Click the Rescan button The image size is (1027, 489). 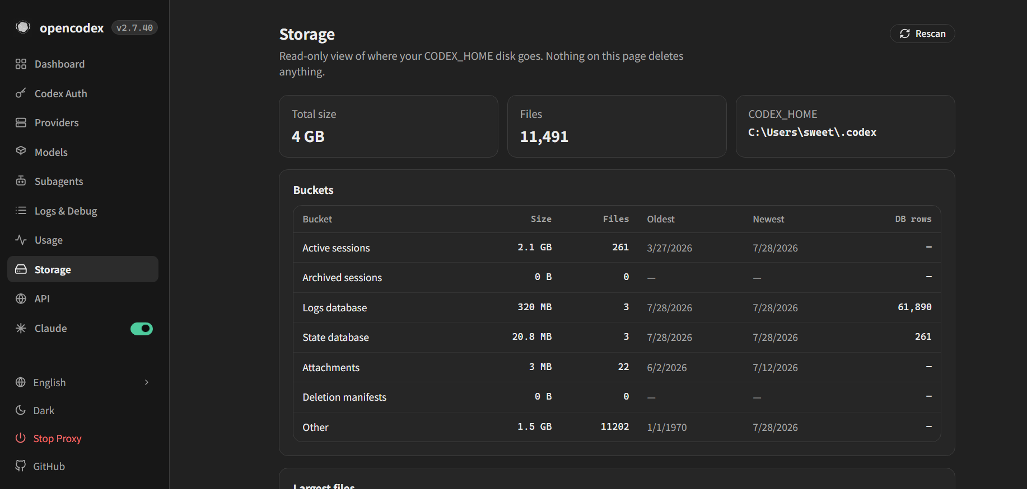pos(922,34)
